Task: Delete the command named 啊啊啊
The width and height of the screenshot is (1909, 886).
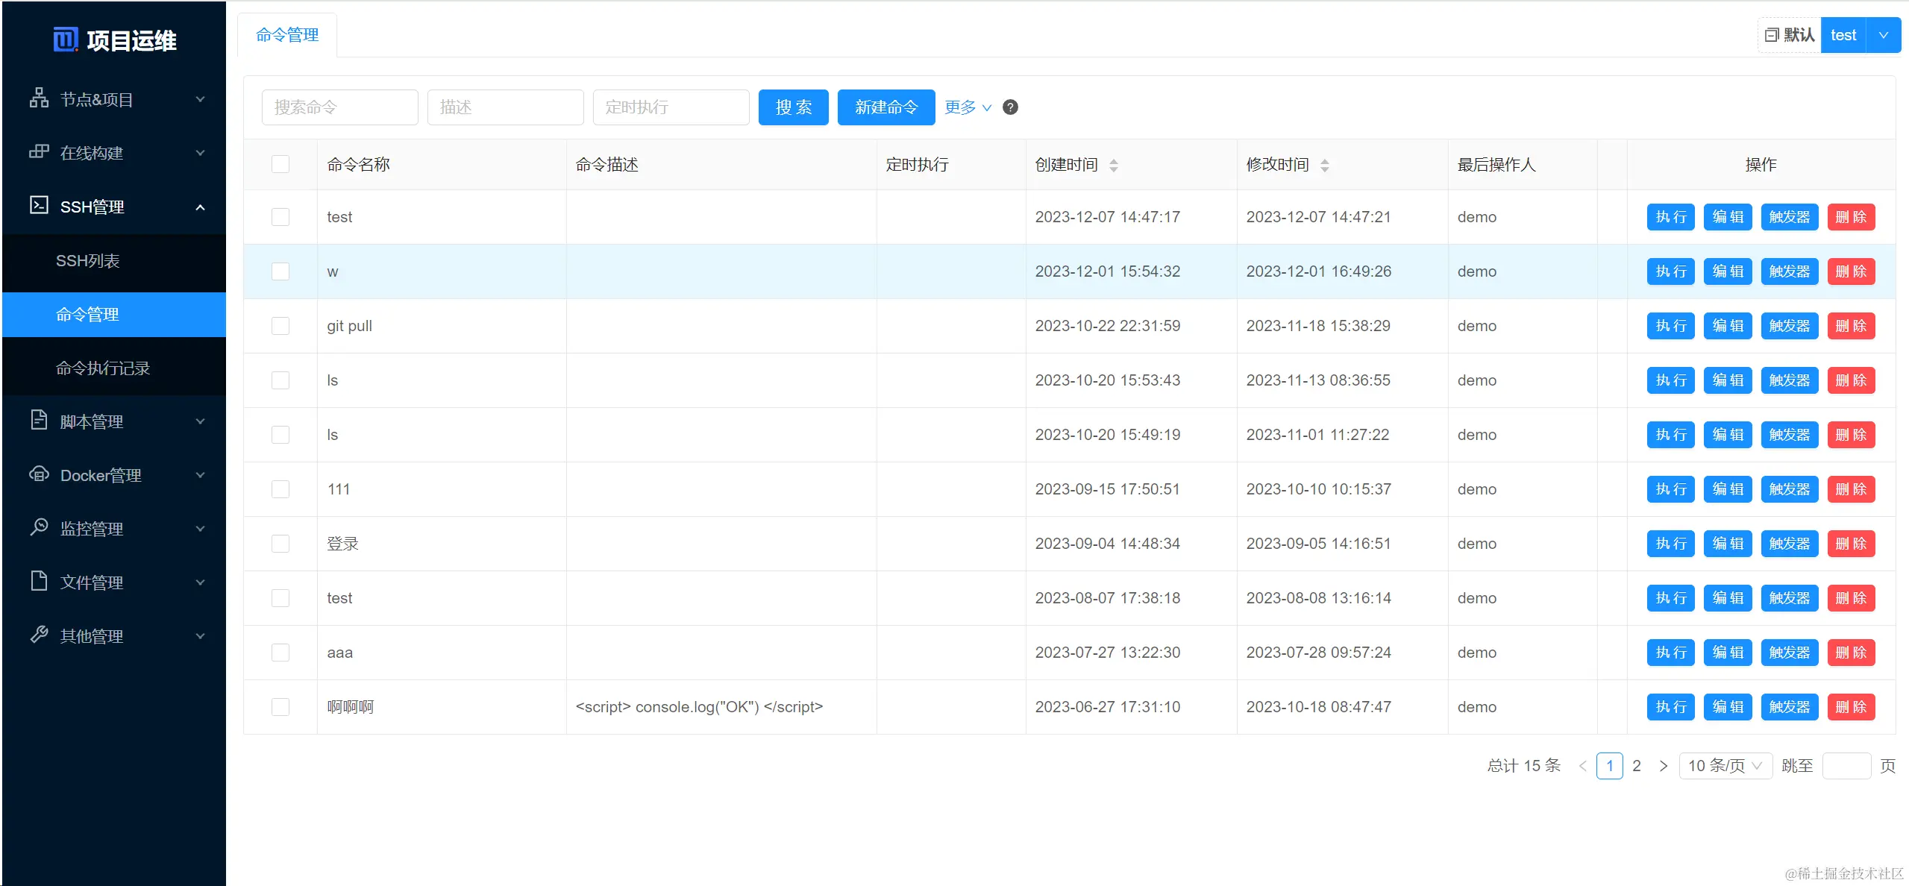Action: point(1851,707)
